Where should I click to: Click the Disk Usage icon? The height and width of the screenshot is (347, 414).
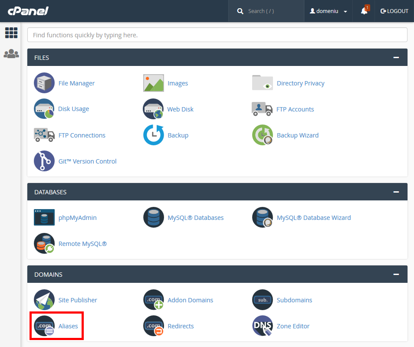tap(44, 109)
